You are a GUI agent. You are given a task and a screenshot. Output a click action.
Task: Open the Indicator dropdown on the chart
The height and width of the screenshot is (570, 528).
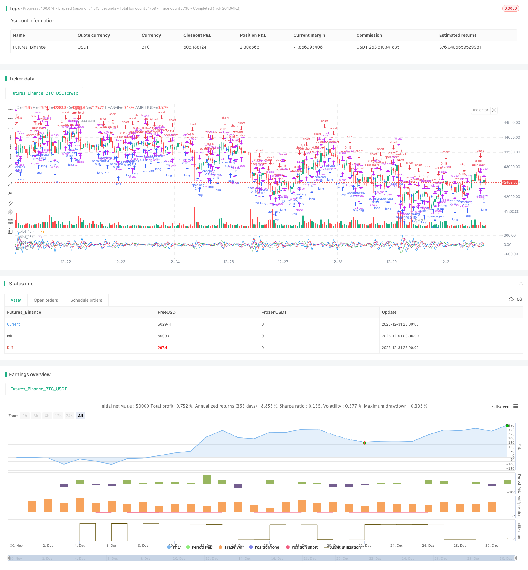click(480, 110)
